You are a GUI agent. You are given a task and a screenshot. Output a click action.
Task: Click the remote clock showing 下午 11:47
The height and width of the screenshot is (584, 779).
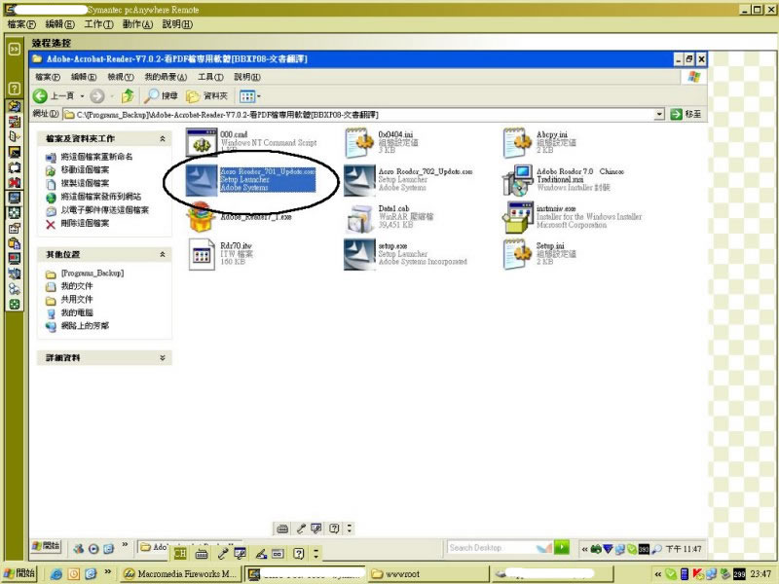(x=684, y=549)
